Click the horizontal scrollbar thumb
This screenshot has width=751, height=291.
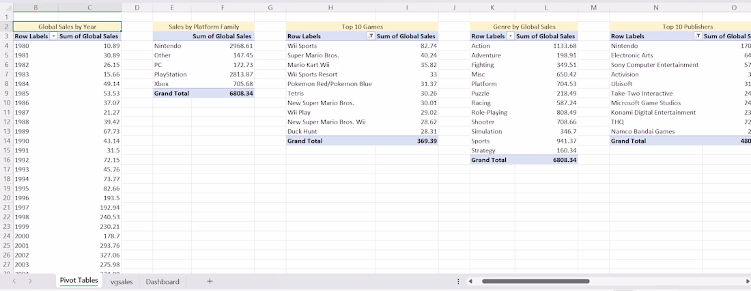point(535,281)
